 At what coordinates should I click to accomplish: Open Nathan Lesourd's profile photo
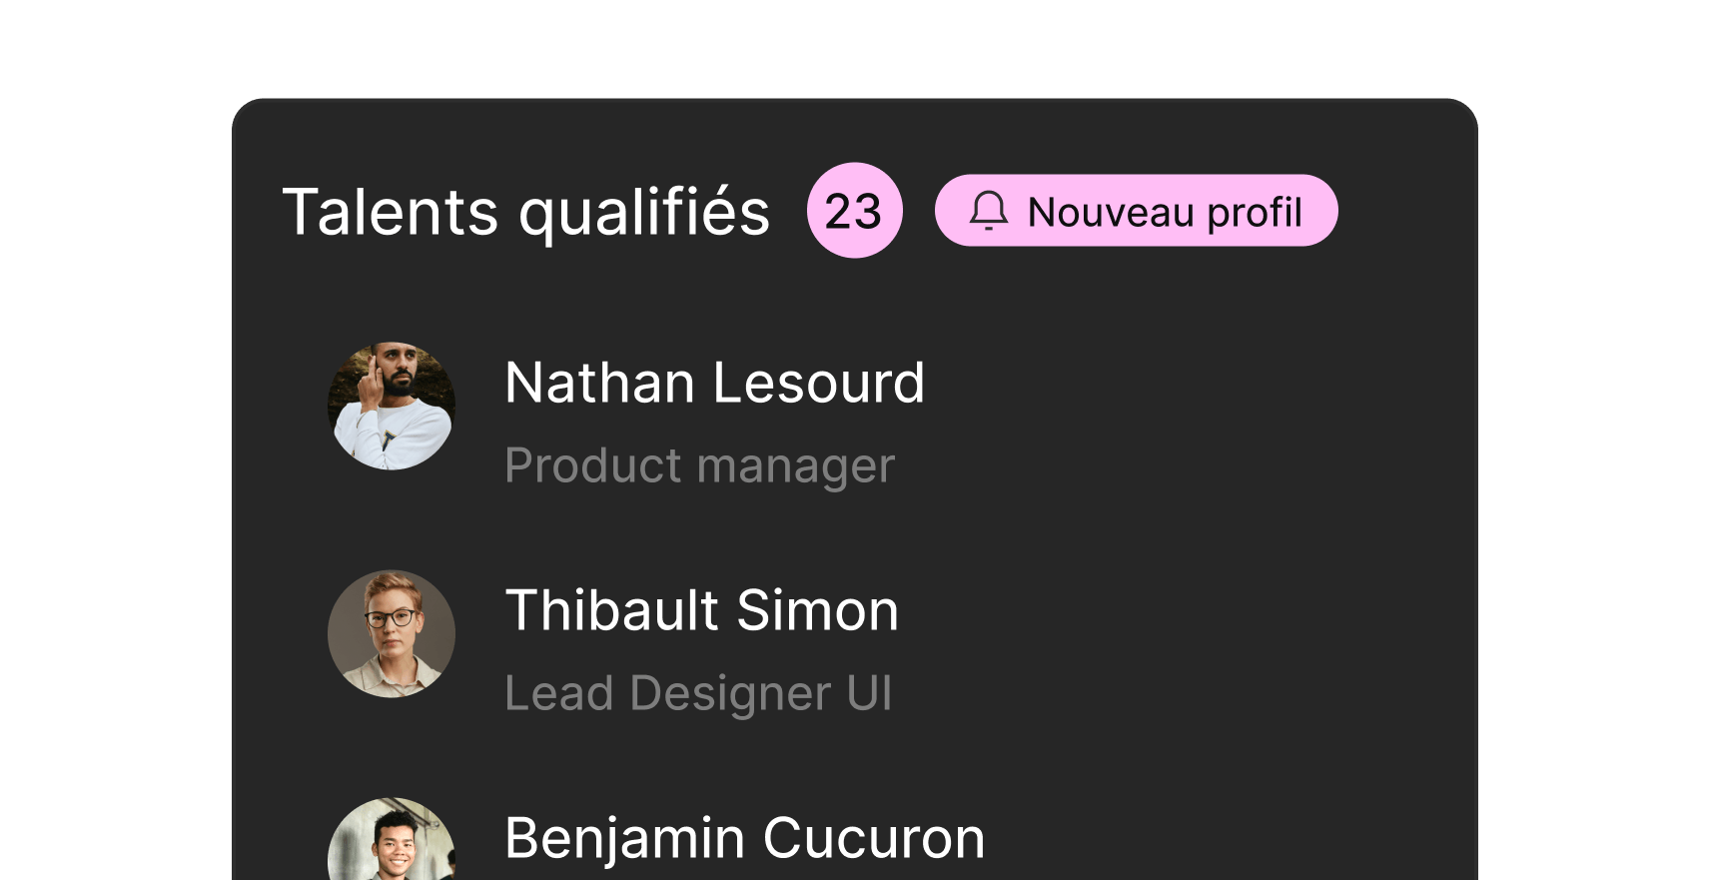392,407
